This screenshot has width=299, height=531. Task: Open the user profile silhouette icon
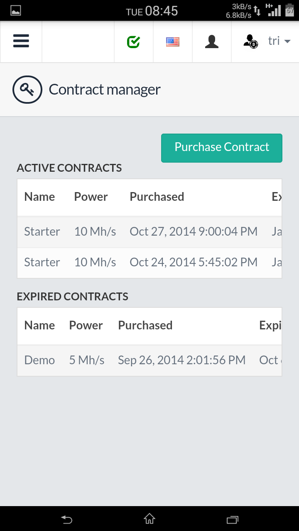click(212, 41)
